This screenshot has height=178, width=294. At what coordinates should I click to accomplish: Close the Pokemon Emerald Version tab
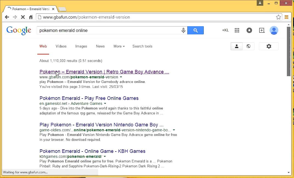click(x=53, y=9)
